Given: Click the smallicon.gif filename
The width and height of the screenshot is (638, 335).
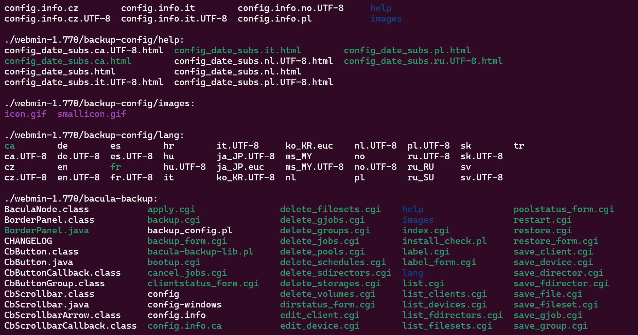Looking at the screenshot, I should coord(92,114).
